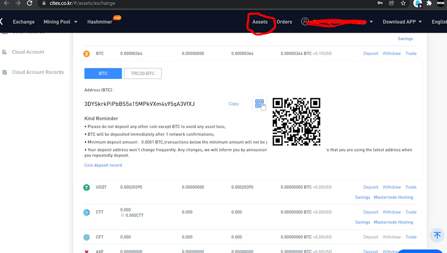Open the Assets menu
This screenshot has height=253, width=447.
click(x=260, y=22)
